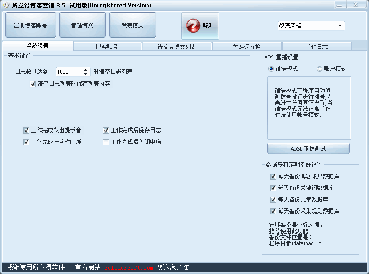
Task: Uncheck 工作完成任务栏闪烁 checkbox
Action: point(26,142)
